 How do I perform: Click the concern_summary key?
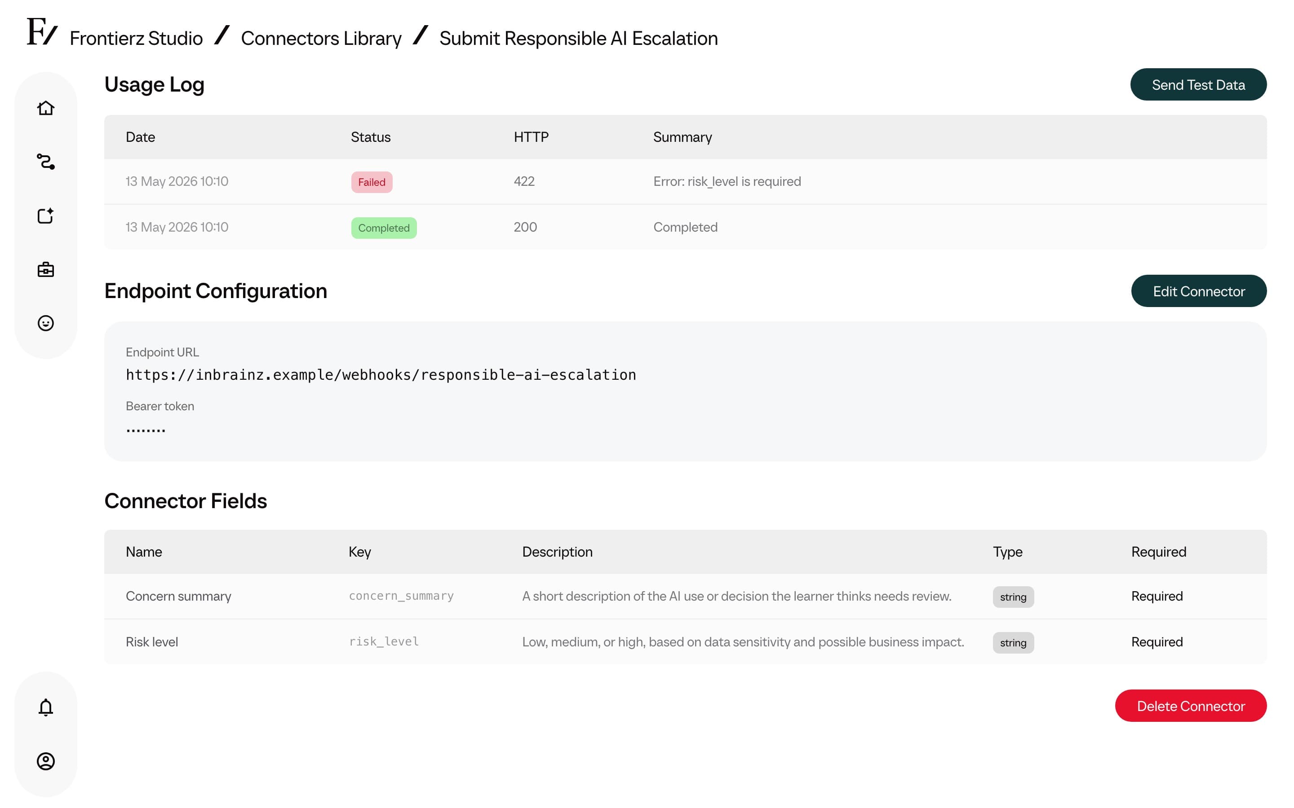(x=401, y=596)
